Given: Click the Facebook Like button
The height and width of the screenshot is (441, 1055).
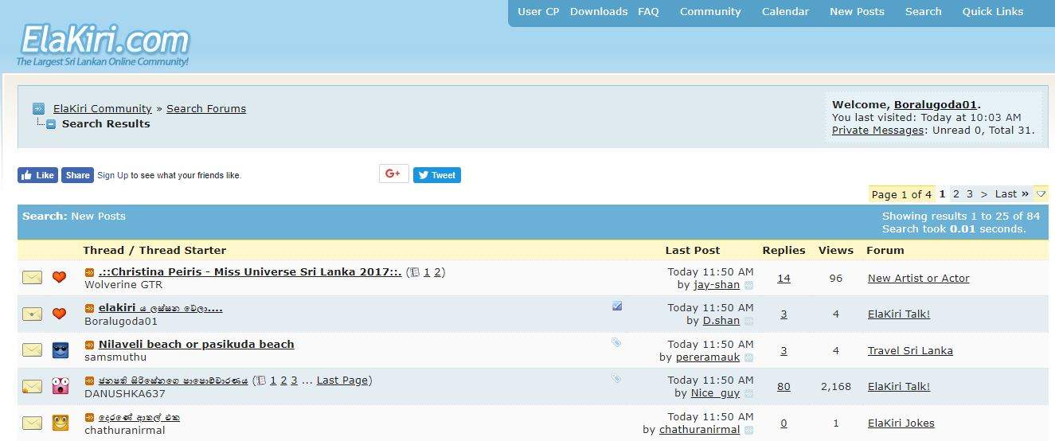Looking at the screenshot, I should [37, 175].
